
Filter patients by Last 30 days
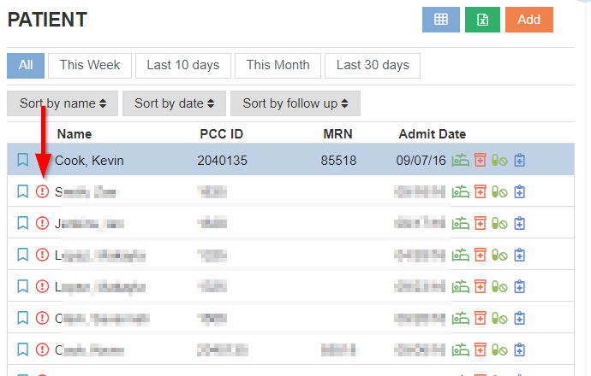click(x=373, y=66)
